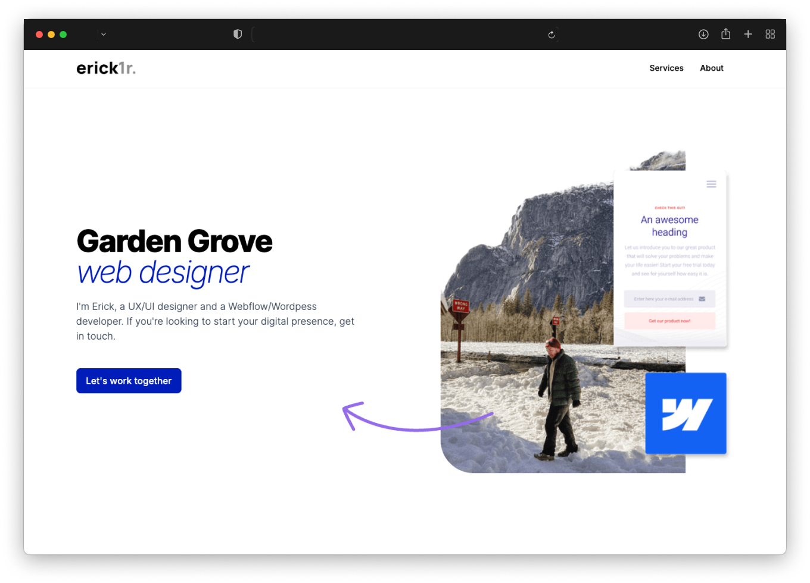
Task: Enter full screen with the green button
Action: pyautogui.click(x=63, y=35)
